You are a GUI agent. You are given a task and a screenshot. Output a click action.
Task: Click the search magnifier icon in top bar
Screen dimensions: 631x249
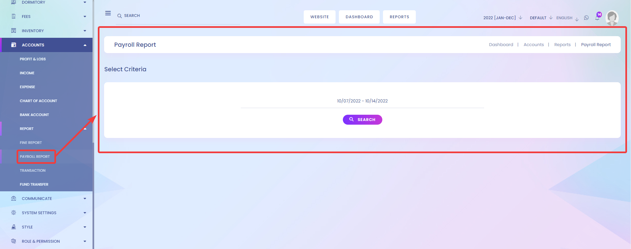pyautogui.click(x=120, y=16)
